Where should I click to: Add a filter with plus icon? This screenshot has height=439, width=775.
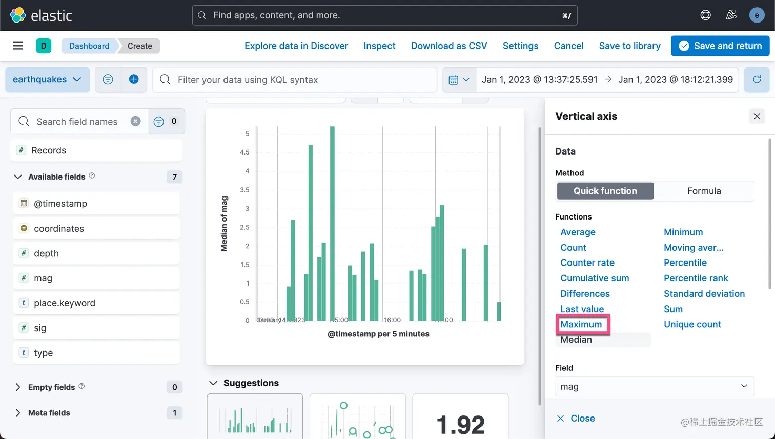pos(134,79)
